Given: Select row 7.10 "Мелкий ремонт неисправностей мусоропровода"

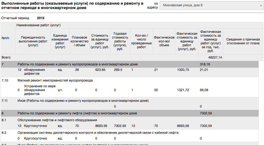Looking at the screenshot, I should click(x=55, y=80).
